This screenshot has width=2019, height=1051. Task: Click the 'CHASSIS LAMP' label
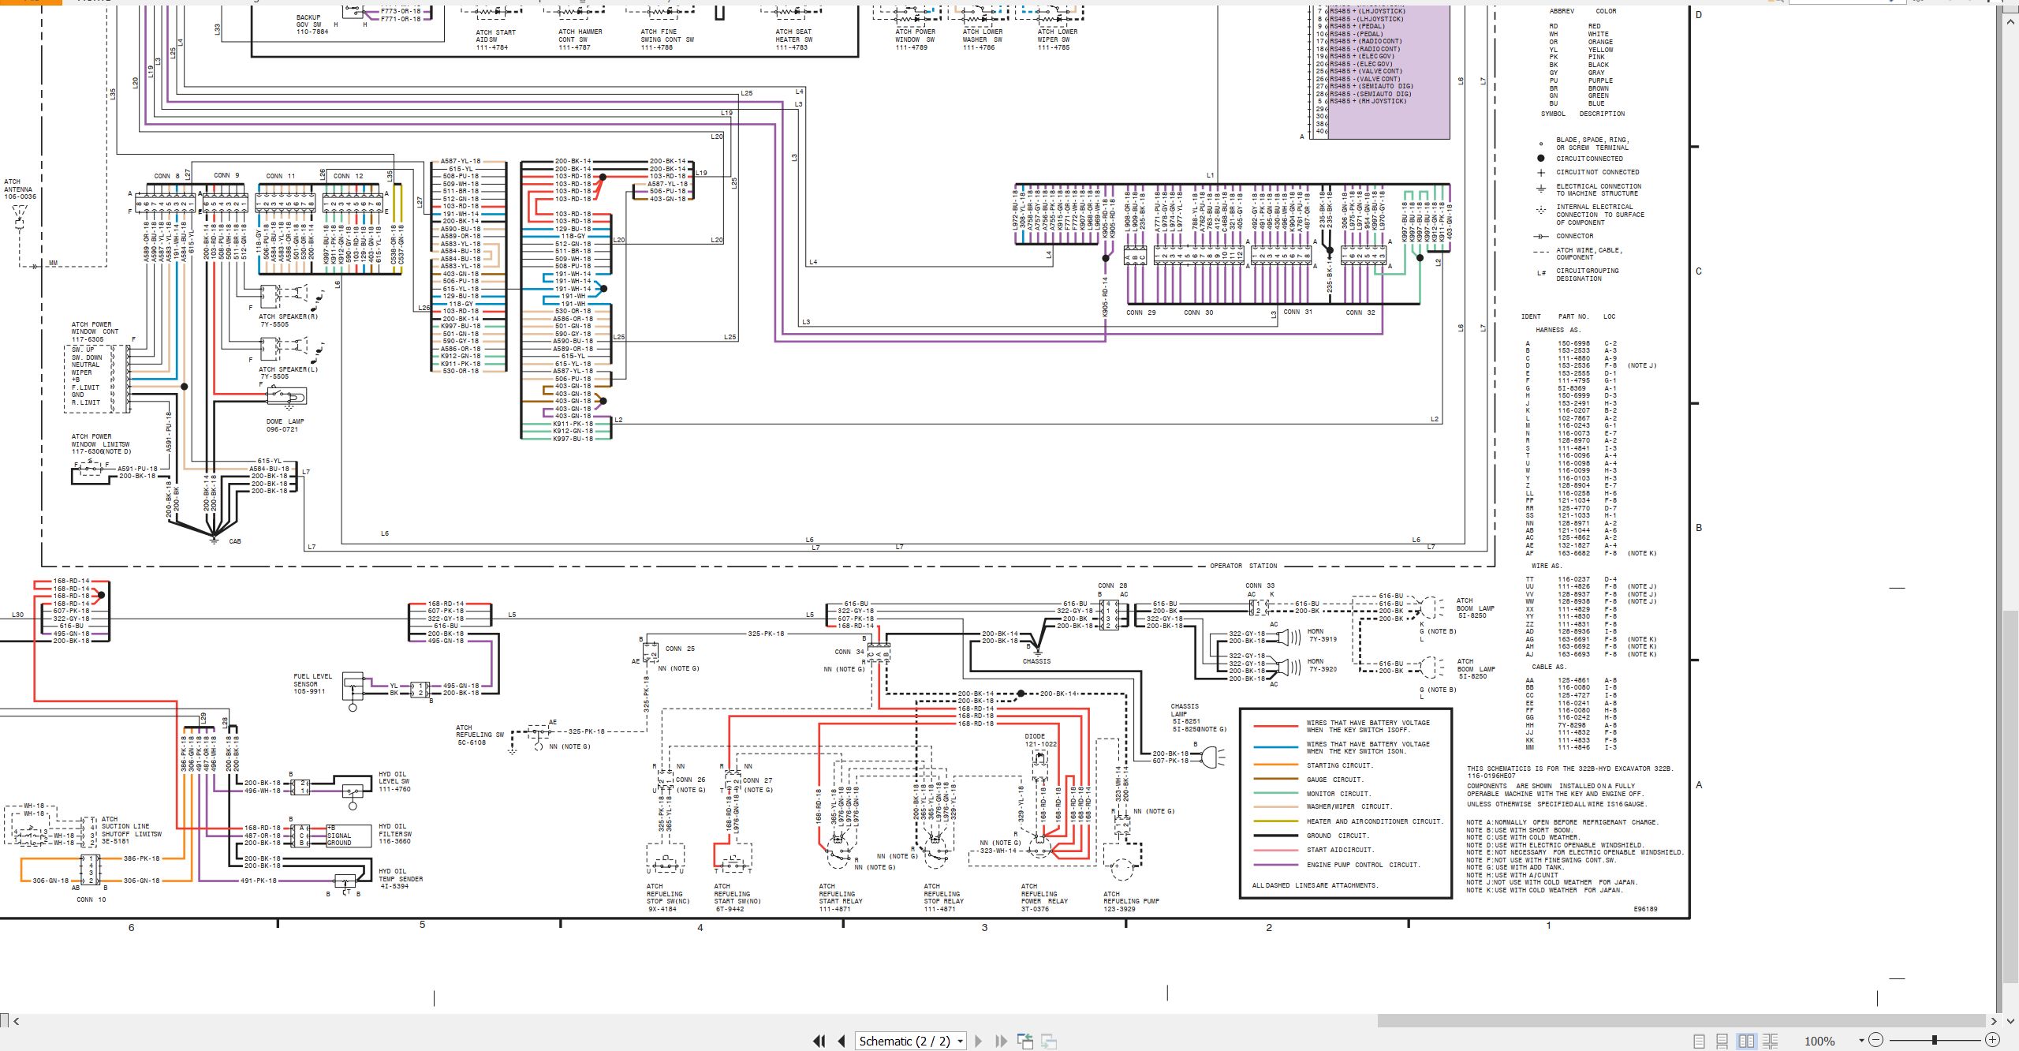(x=1185, y=710)
